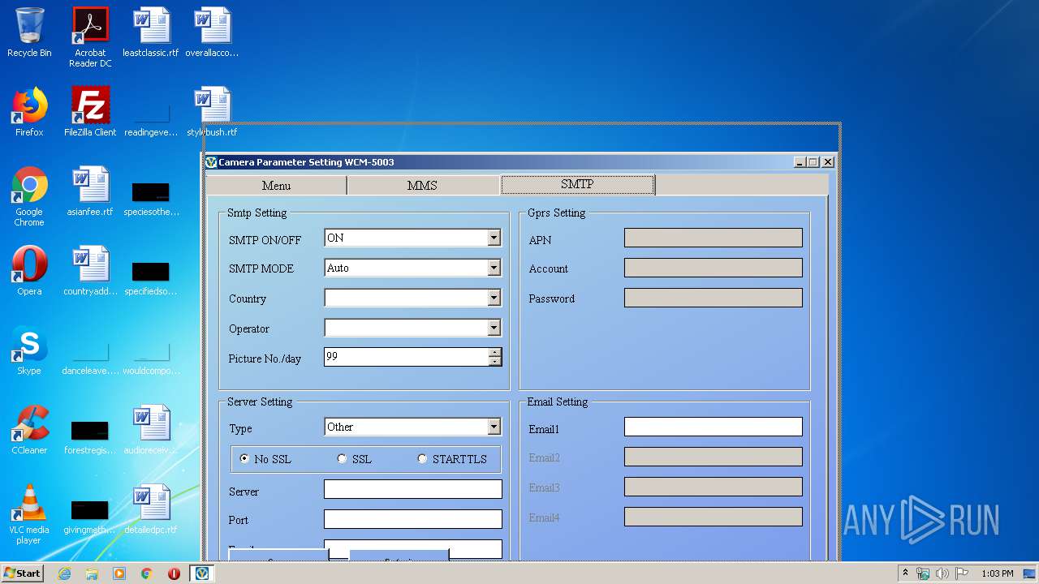Launch FileZilla Client shortcut
Viewport: 1039px width, 584px height.
90,112
